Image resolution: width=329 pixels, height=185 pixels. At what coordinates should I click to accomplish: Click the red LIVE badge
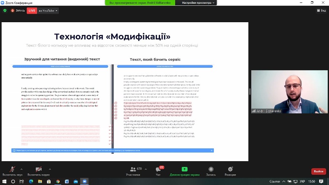(32, 11)
